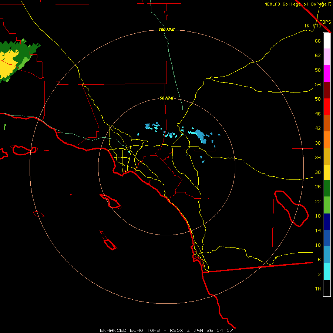The image size is (333, 333).
Task: Click the magenta legend swatch
Action: pyautogui.click(x=327, y=74)
